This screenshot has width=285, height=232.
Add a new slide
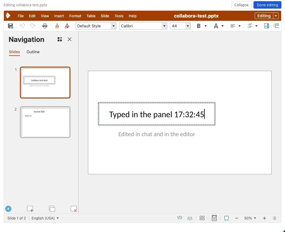coord(30,209)
